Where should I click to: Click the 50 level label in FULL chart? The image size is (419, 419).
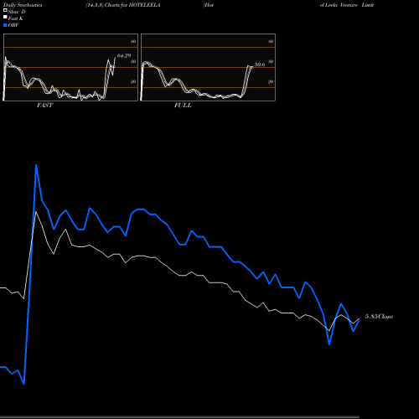click(271, 61)
